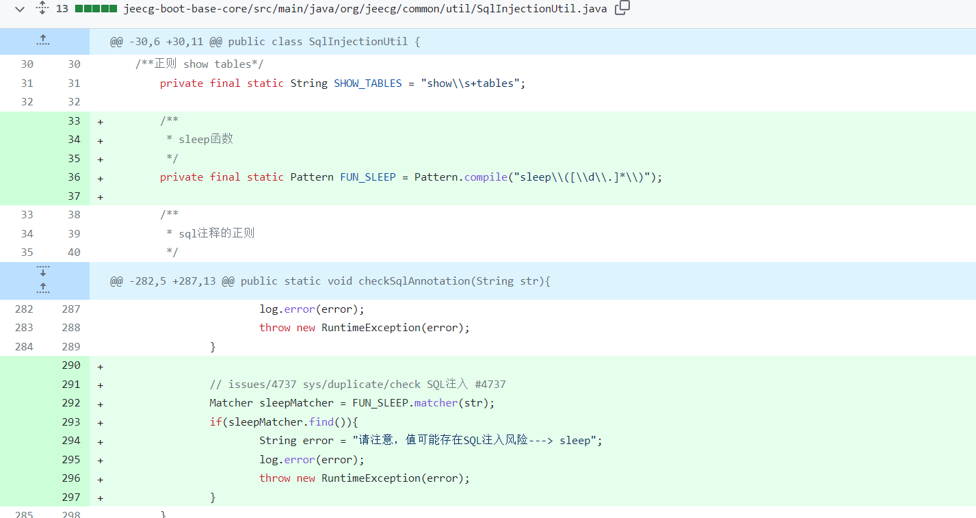Select old line number 283
This screenshot has height=518, width=976.
pyautogui.click(x=23, y=328)
